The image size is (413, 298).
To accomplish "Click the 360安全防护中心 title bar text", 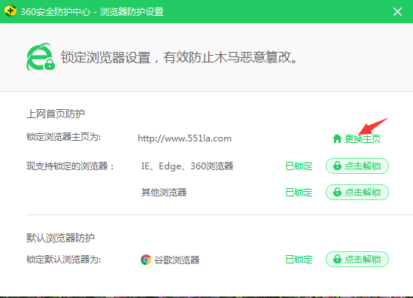I will point(56,12).
